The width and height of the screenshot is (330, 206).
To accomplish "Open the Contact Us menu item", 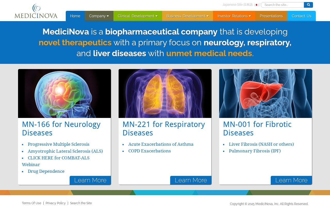I will point(302,16).
